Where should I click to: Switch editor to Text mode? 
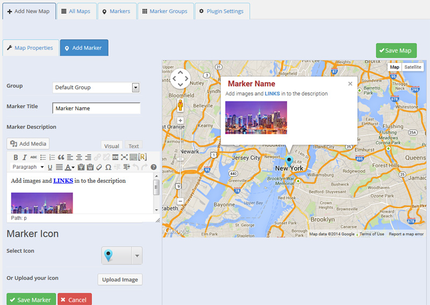[133, 146]
